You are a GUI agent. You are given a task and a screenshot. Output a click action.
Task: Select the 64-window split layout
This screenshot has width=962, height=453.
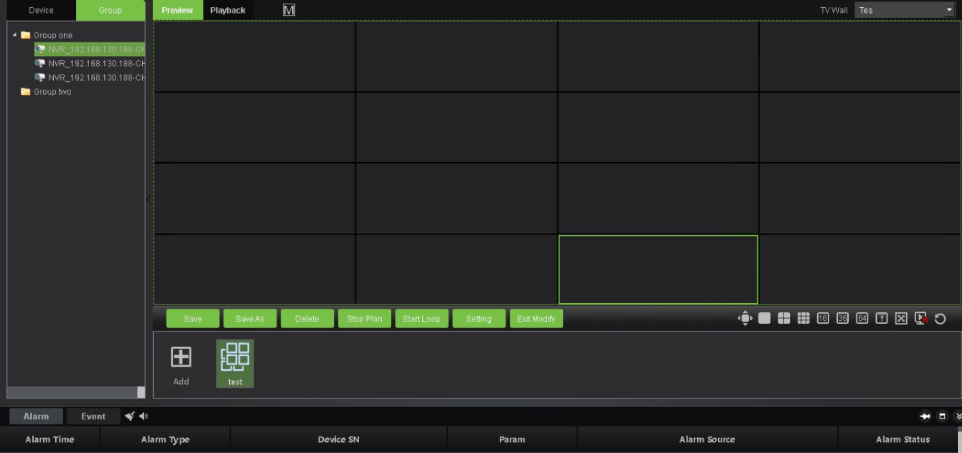point(861,319)
